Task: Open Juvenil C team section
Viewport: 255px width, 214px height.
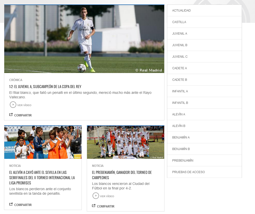Action: pos(204,57)
